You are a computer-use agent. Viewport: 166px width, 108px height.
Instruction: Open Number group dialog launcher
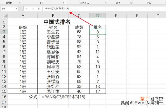[131, 3]
